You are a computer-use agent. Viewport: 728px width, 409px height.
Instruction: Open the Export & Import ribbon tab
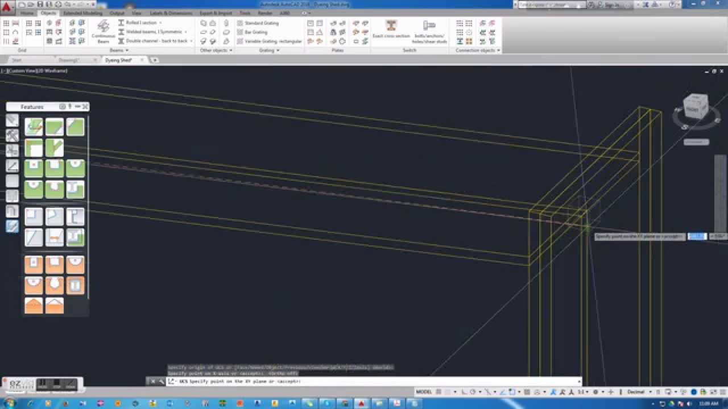coord(216,12)
